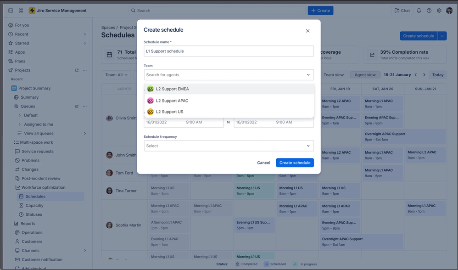Open the Team search dropdown

[x=229, y=75]
